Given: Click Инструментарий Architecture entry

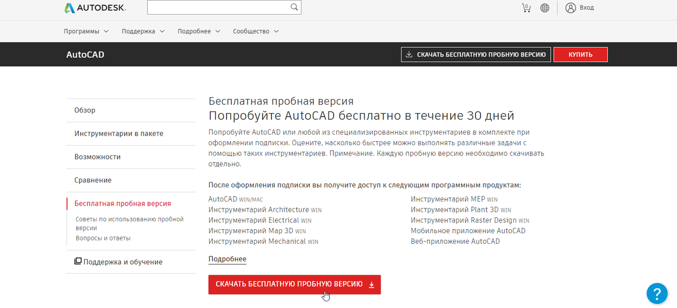Looking at the screenshot, I should pyautogui.click(x=265, y=209).
